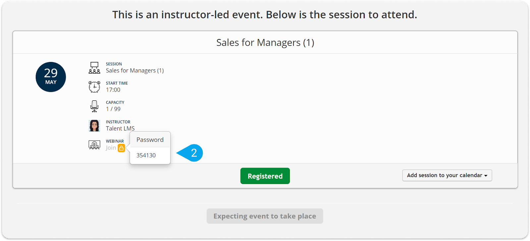Expand the Password popup details
530x241 pixels.
tap(150, 140)
